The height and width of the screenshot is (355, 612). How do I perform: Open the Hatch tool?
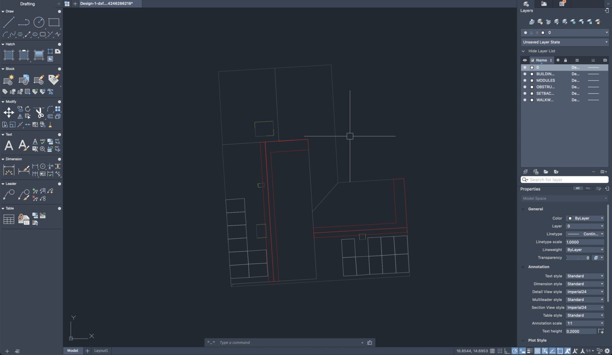9,55
